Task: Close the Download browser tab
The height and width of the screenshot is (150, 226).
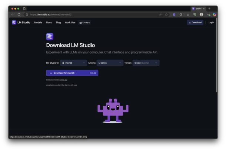Action: [x=204, y=9]
